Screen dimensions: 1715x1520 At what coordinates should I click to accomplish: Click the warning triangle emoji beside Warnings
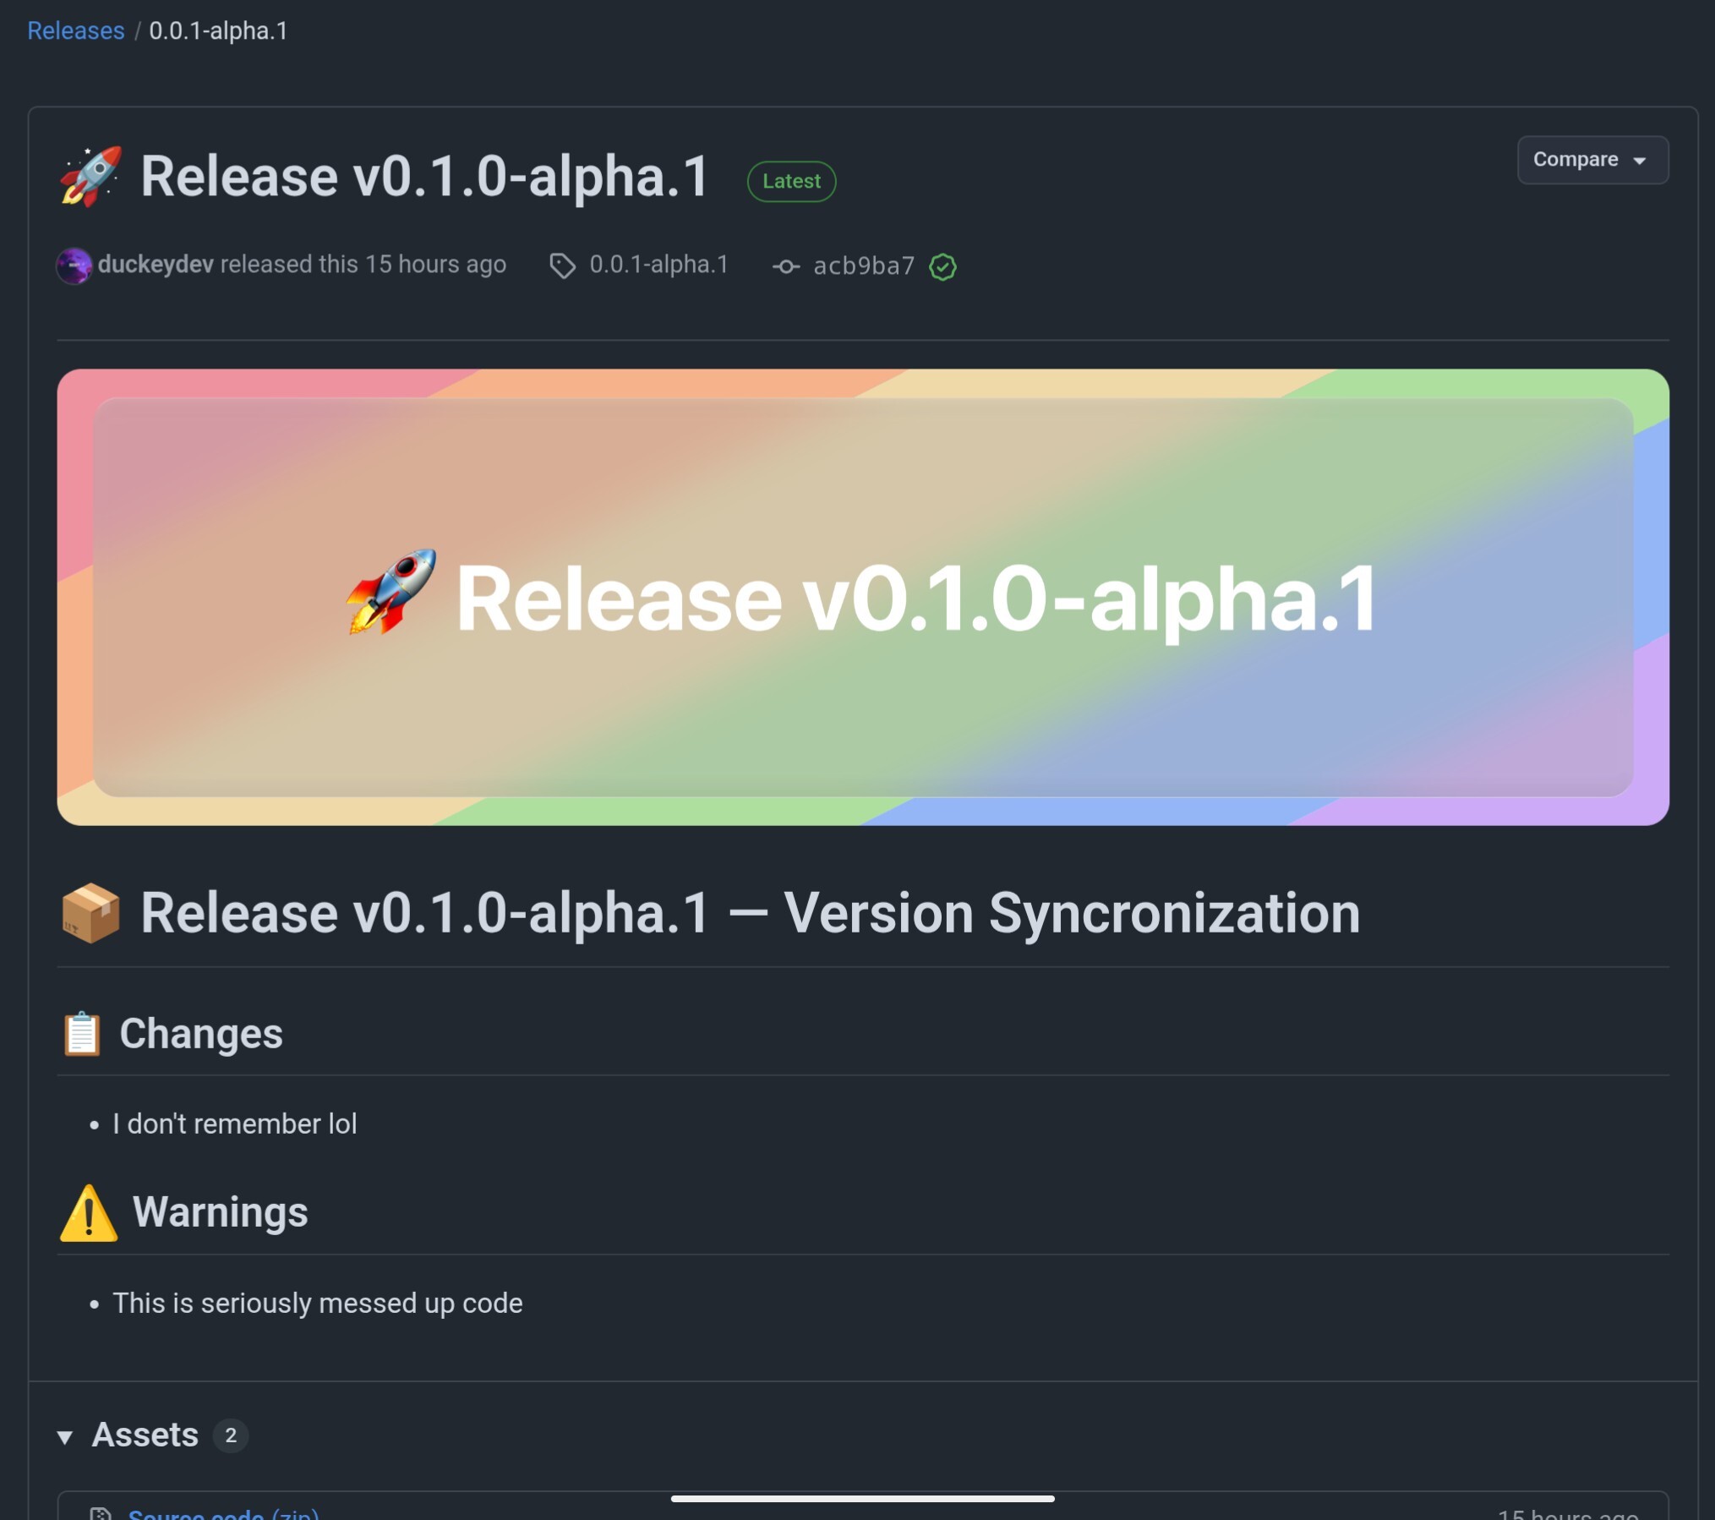(x=88, y=1213)
